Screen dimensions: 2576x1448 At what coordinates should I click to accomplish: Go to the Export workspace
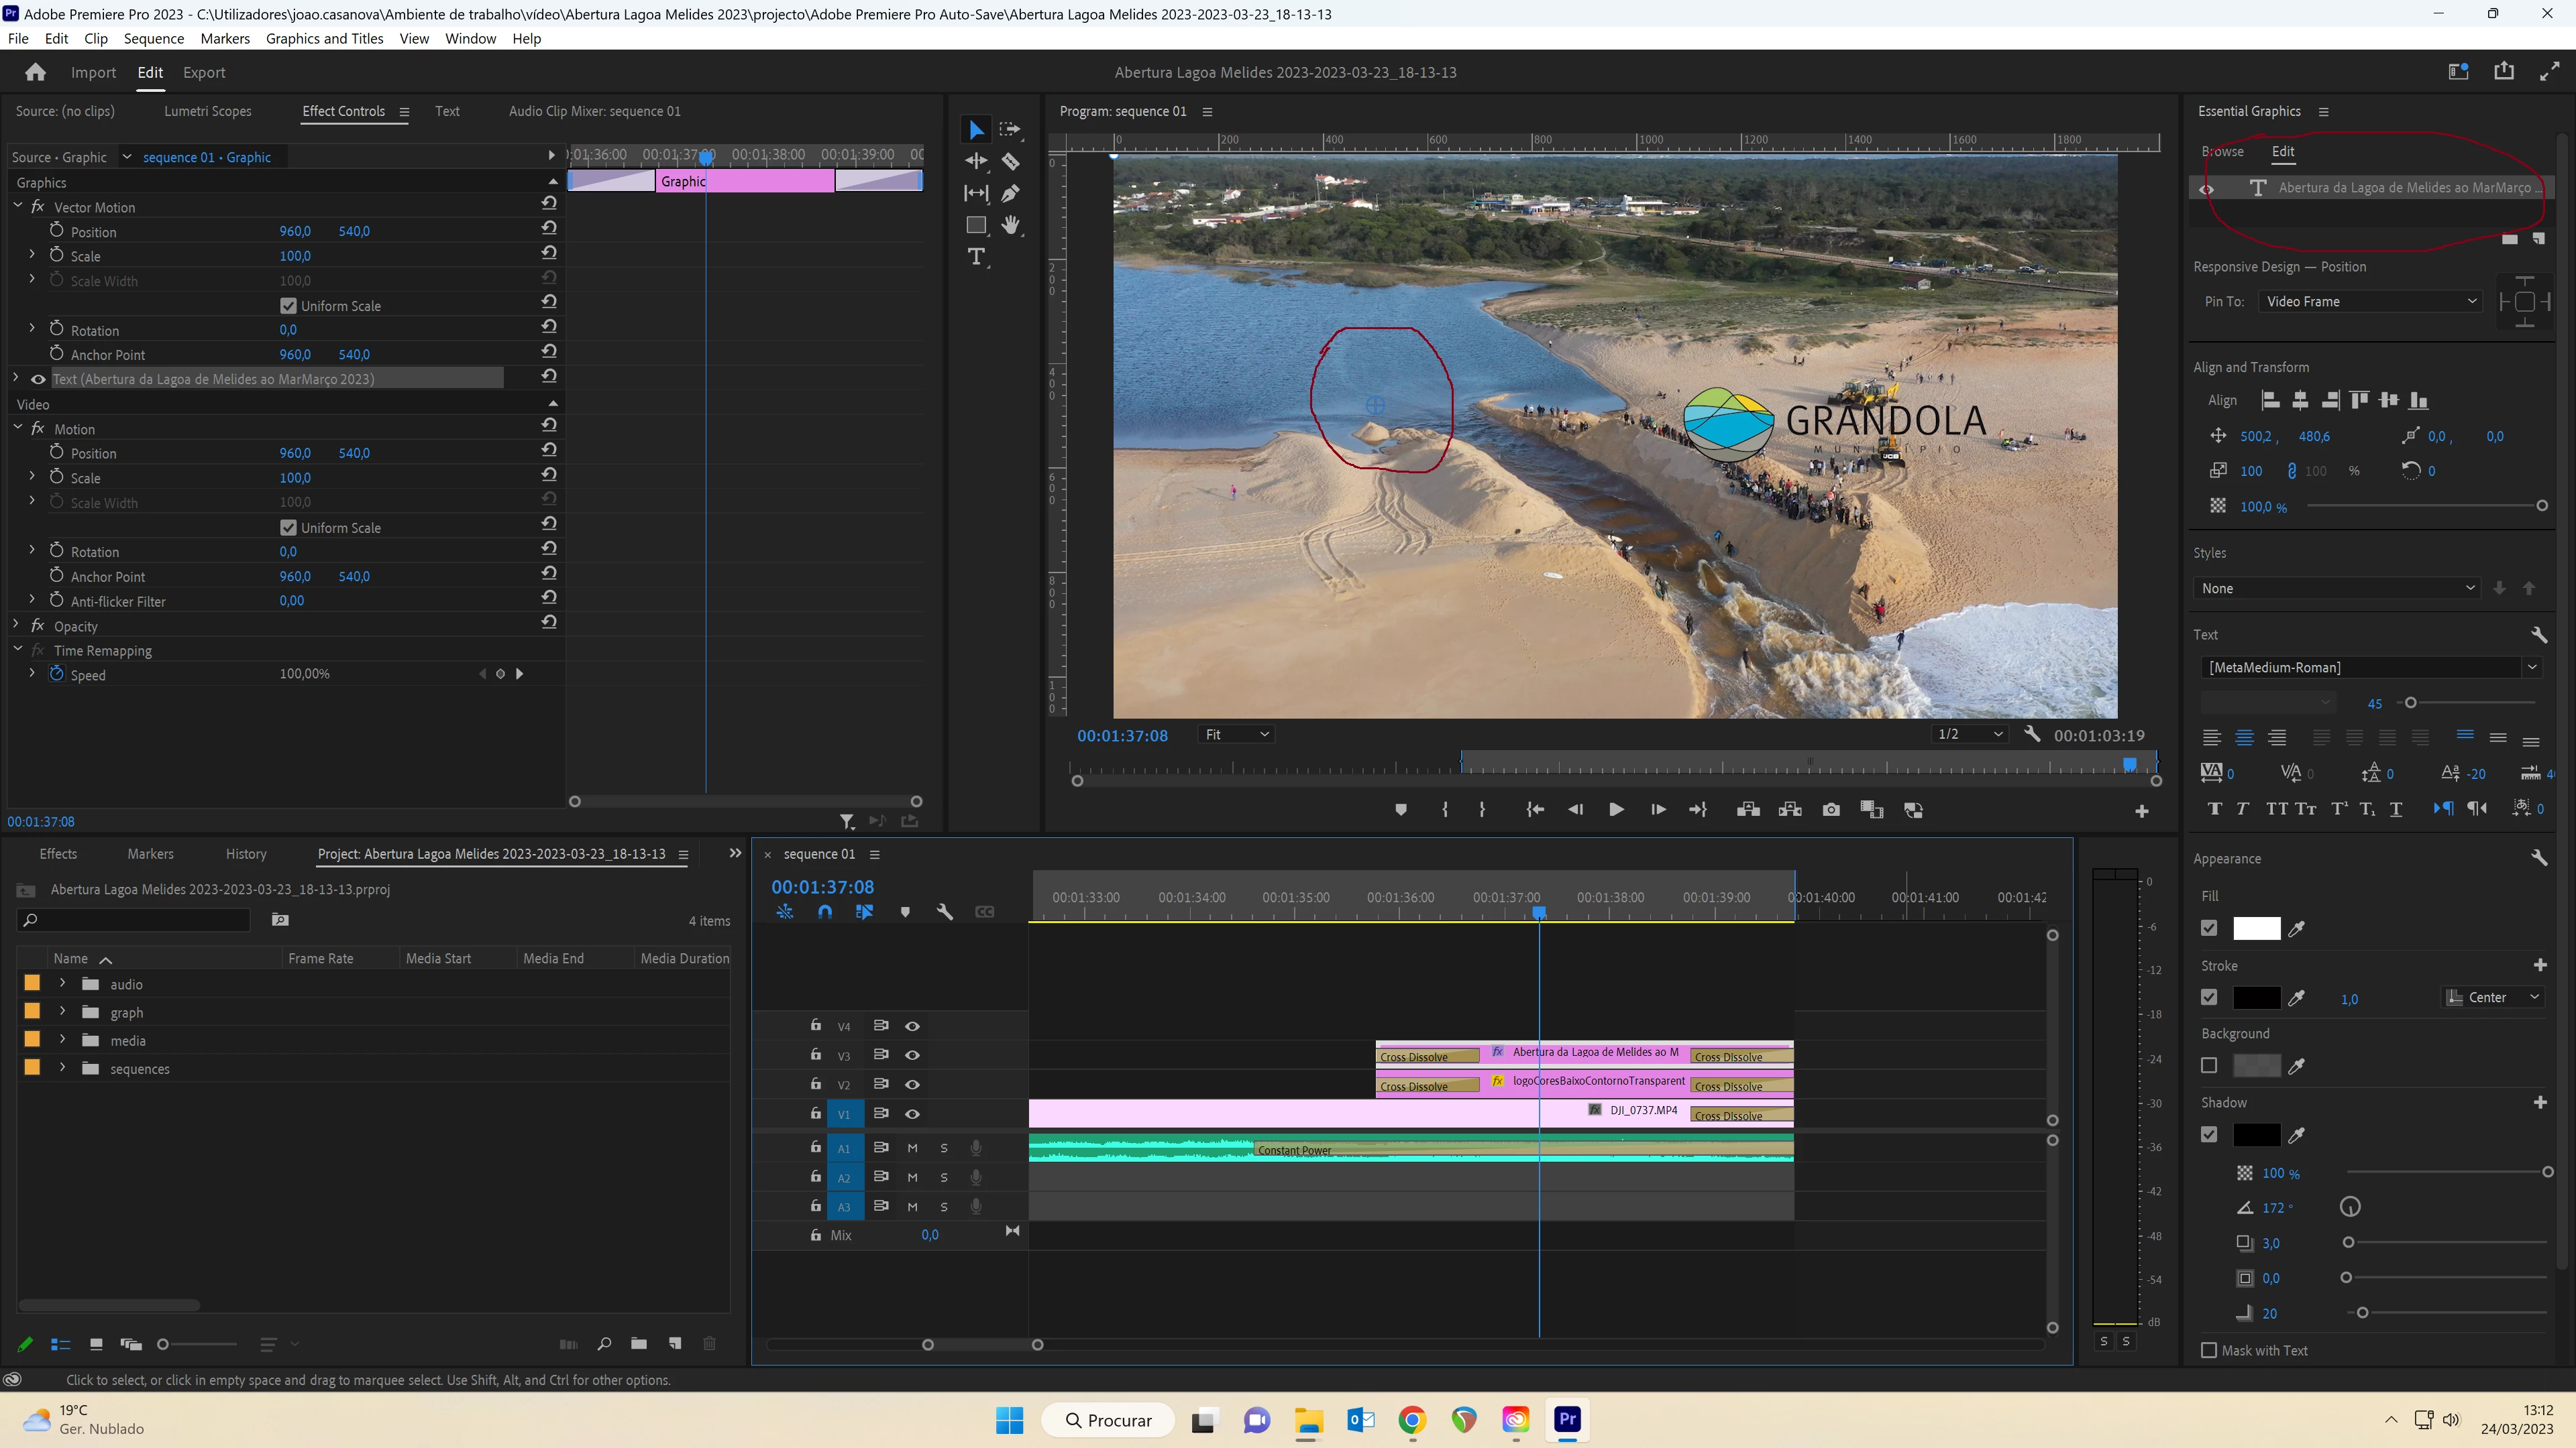coord(204,72)
